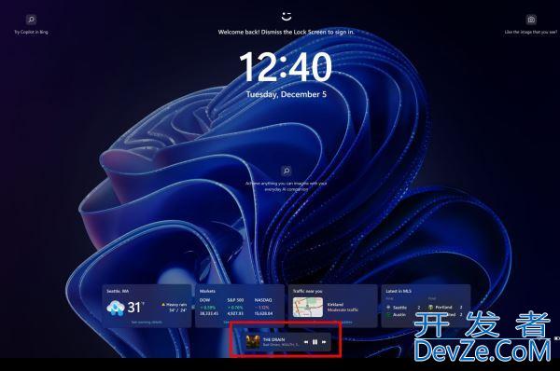560x371 pixels.
Task: Click the Windows Hello smiley face icon
Action: (287, 17)
